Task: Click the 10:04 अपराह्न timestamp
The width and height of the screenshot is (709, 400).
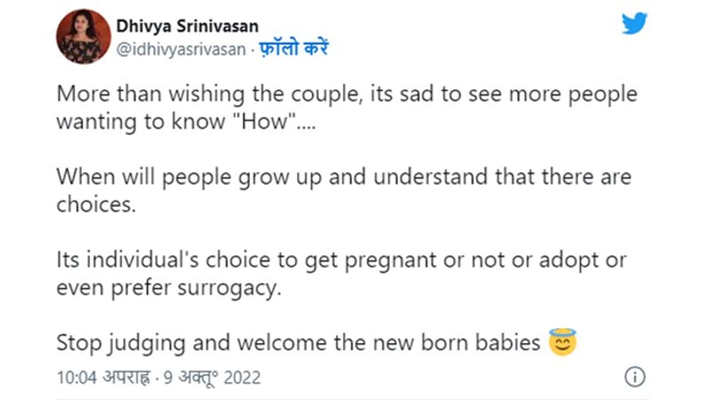Action: pyautogui.click(x=104, y=378)
